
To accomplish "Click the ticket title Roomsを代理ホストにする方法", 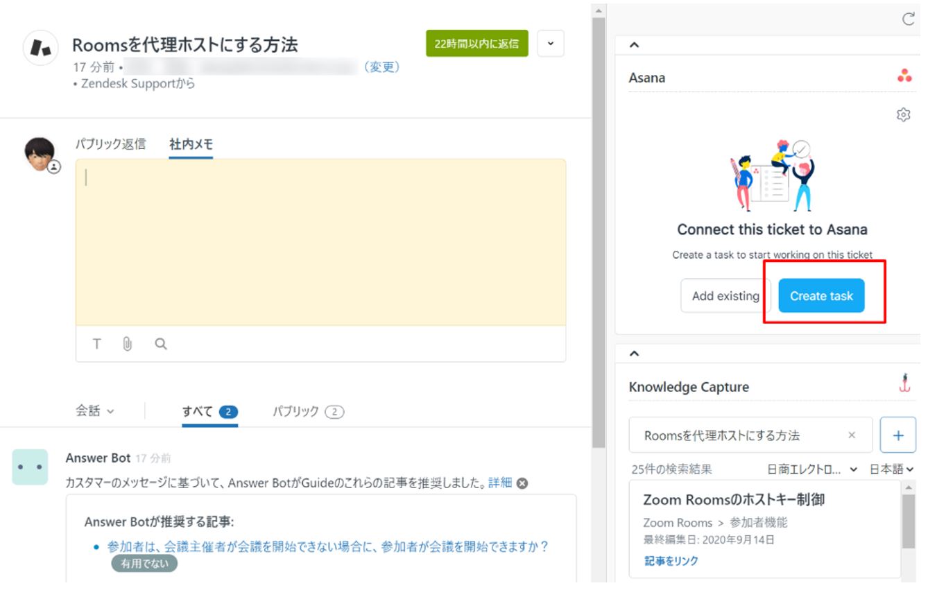I will coord(185,45).
